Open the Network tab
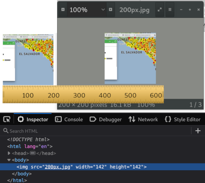205x183 pixels. tap(143, 119)
